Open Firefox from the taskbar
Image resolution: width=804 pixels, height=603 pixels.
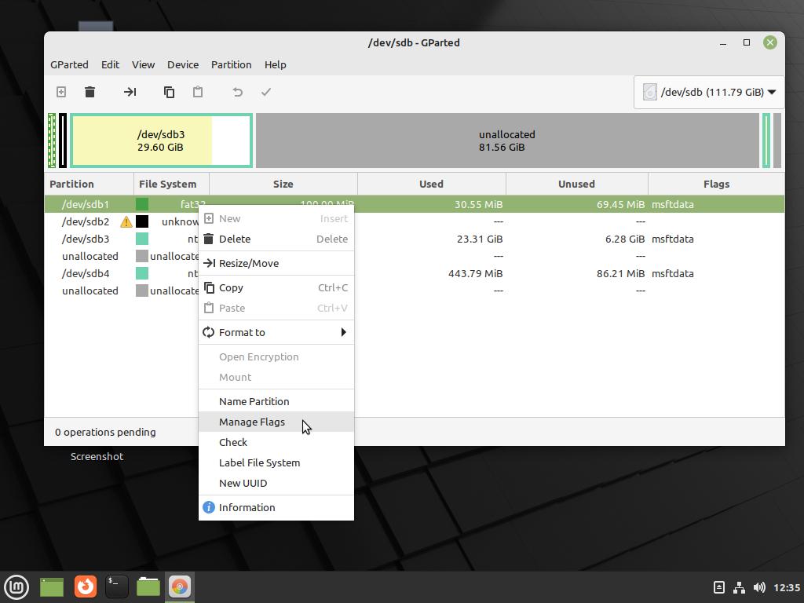tap(85, 587)
